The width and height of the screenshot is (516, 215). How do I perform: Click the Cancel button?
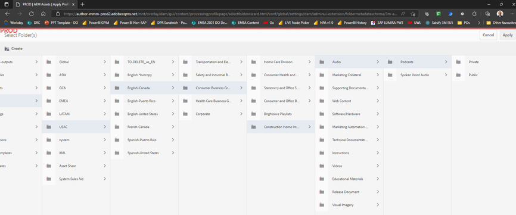coord(488,35)
